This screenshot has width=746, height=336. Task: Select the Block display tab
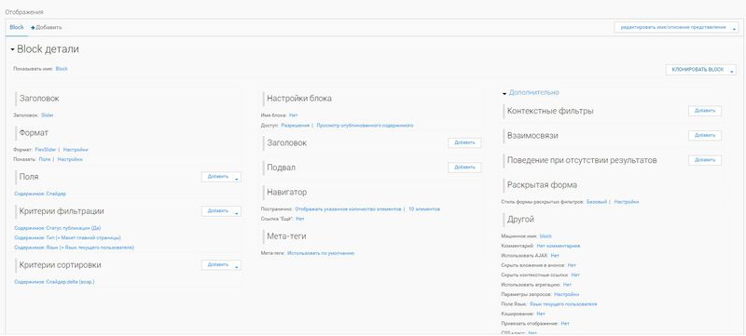click(x=17, y=28)
